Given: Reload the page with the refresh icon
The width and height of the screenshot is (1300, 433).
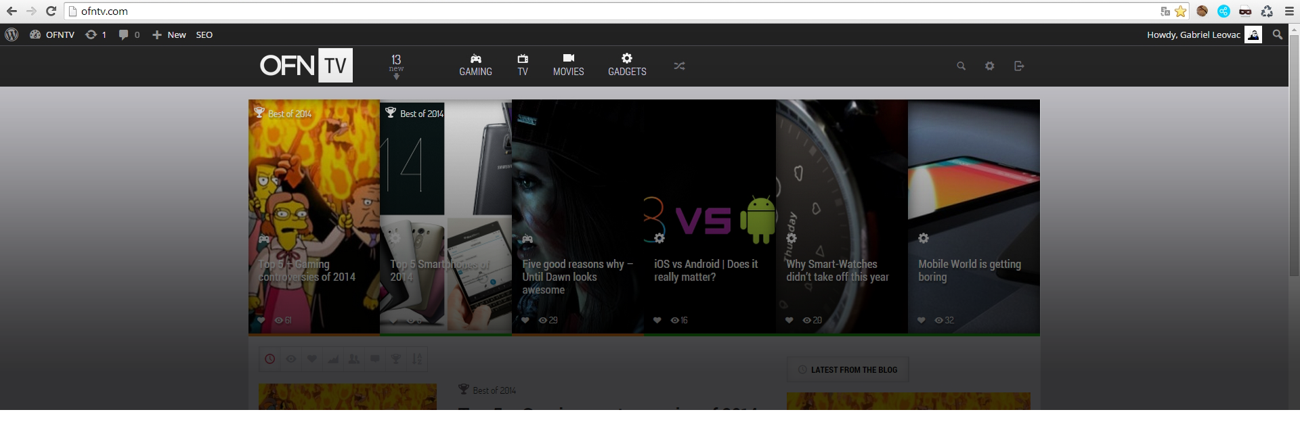Looking at the screenshot, I should [x=51, y=11].
